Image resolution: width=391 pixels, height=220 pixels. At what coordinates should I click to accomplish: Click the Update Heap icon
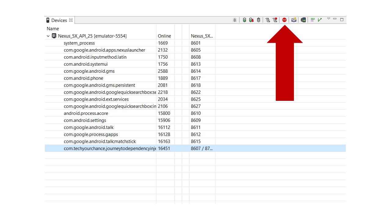click(244, 20)
